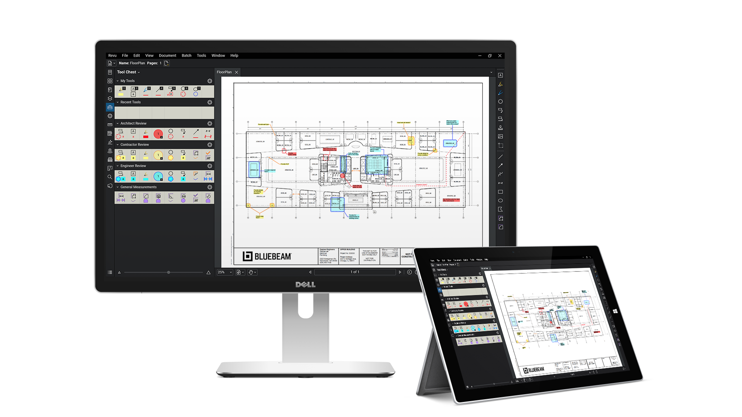Click the FloorPlan tab
The width and height of the screenshot is (742, 417).
tap(224, 72)
